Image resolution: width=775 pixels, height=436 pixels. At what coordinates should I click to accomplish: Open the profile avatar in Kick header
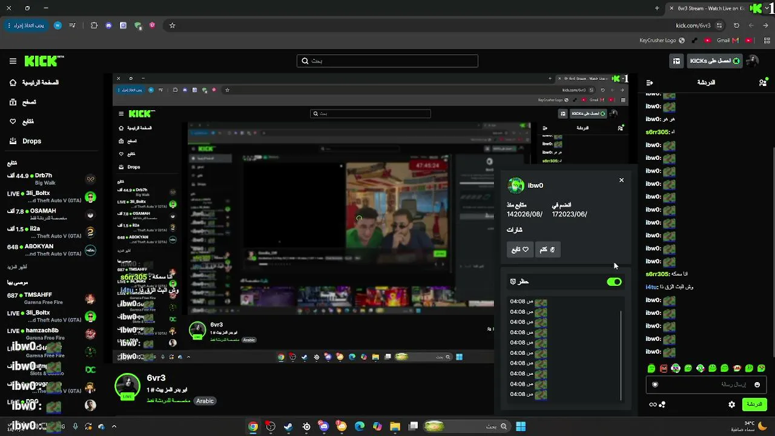[753, 61]
